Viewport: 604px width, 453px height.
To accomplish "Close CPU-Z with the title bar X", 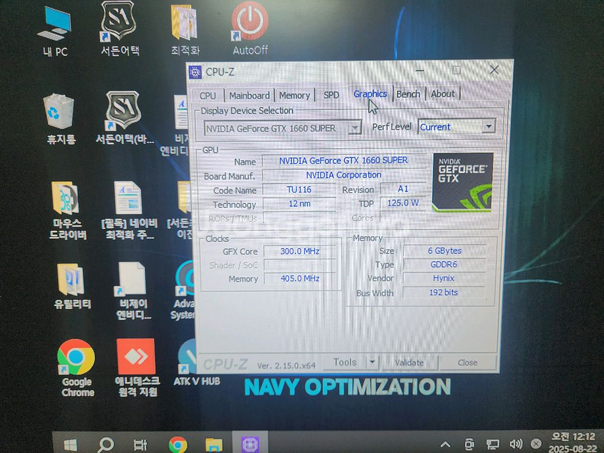I will pos(494,69).
